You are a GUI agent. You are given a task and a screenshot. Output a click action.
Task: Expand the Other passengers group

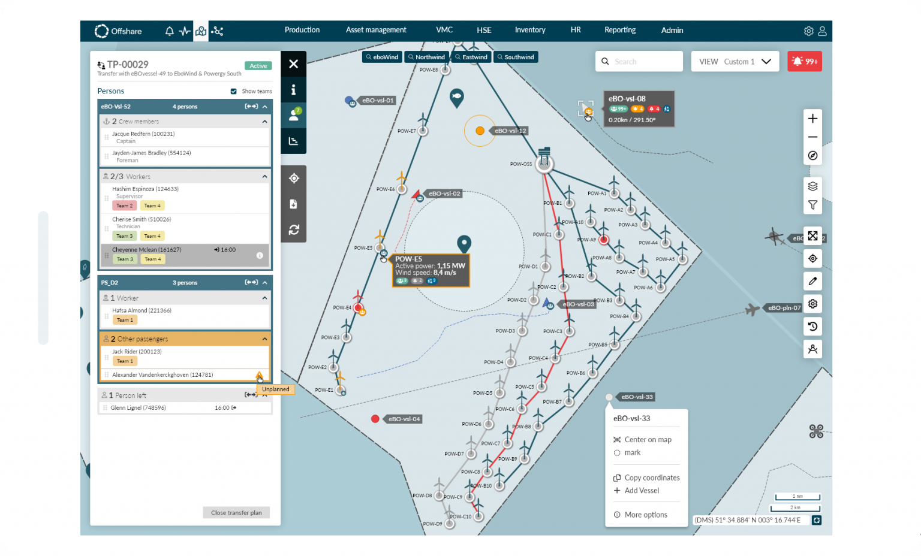click(x=264, y=339)
